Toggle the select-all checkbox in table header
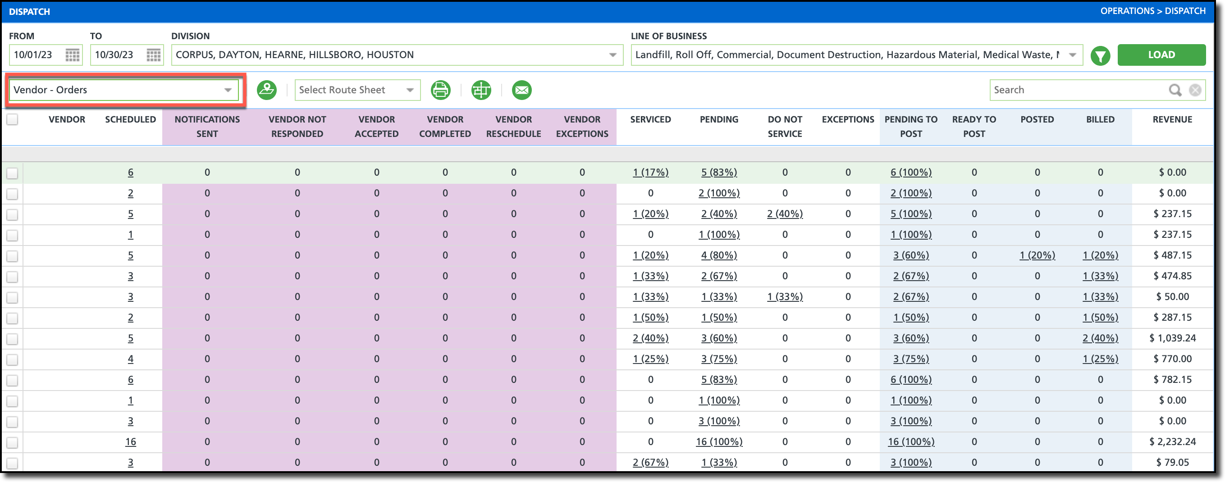Screen dimensions: 1225x482 coord(12,120)
